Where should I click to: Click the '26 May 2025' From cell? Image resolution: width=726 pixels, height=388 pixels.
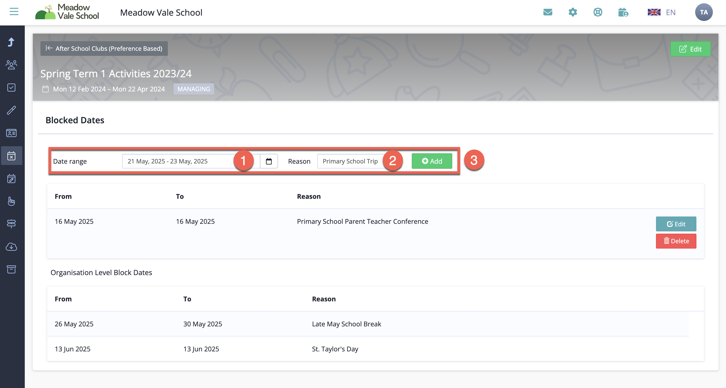(74, 324)
